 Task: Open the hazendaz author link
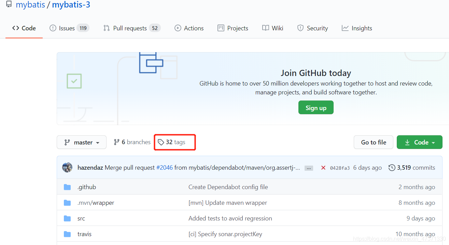tap(90, 168)
